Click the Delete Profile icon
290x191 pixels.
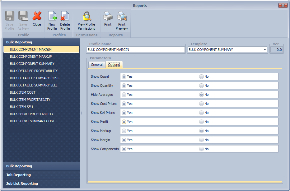pyautogui.click(x=65, y=16)
